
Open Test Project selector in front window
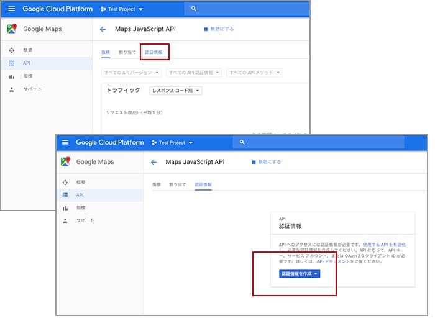pos(172,143)
